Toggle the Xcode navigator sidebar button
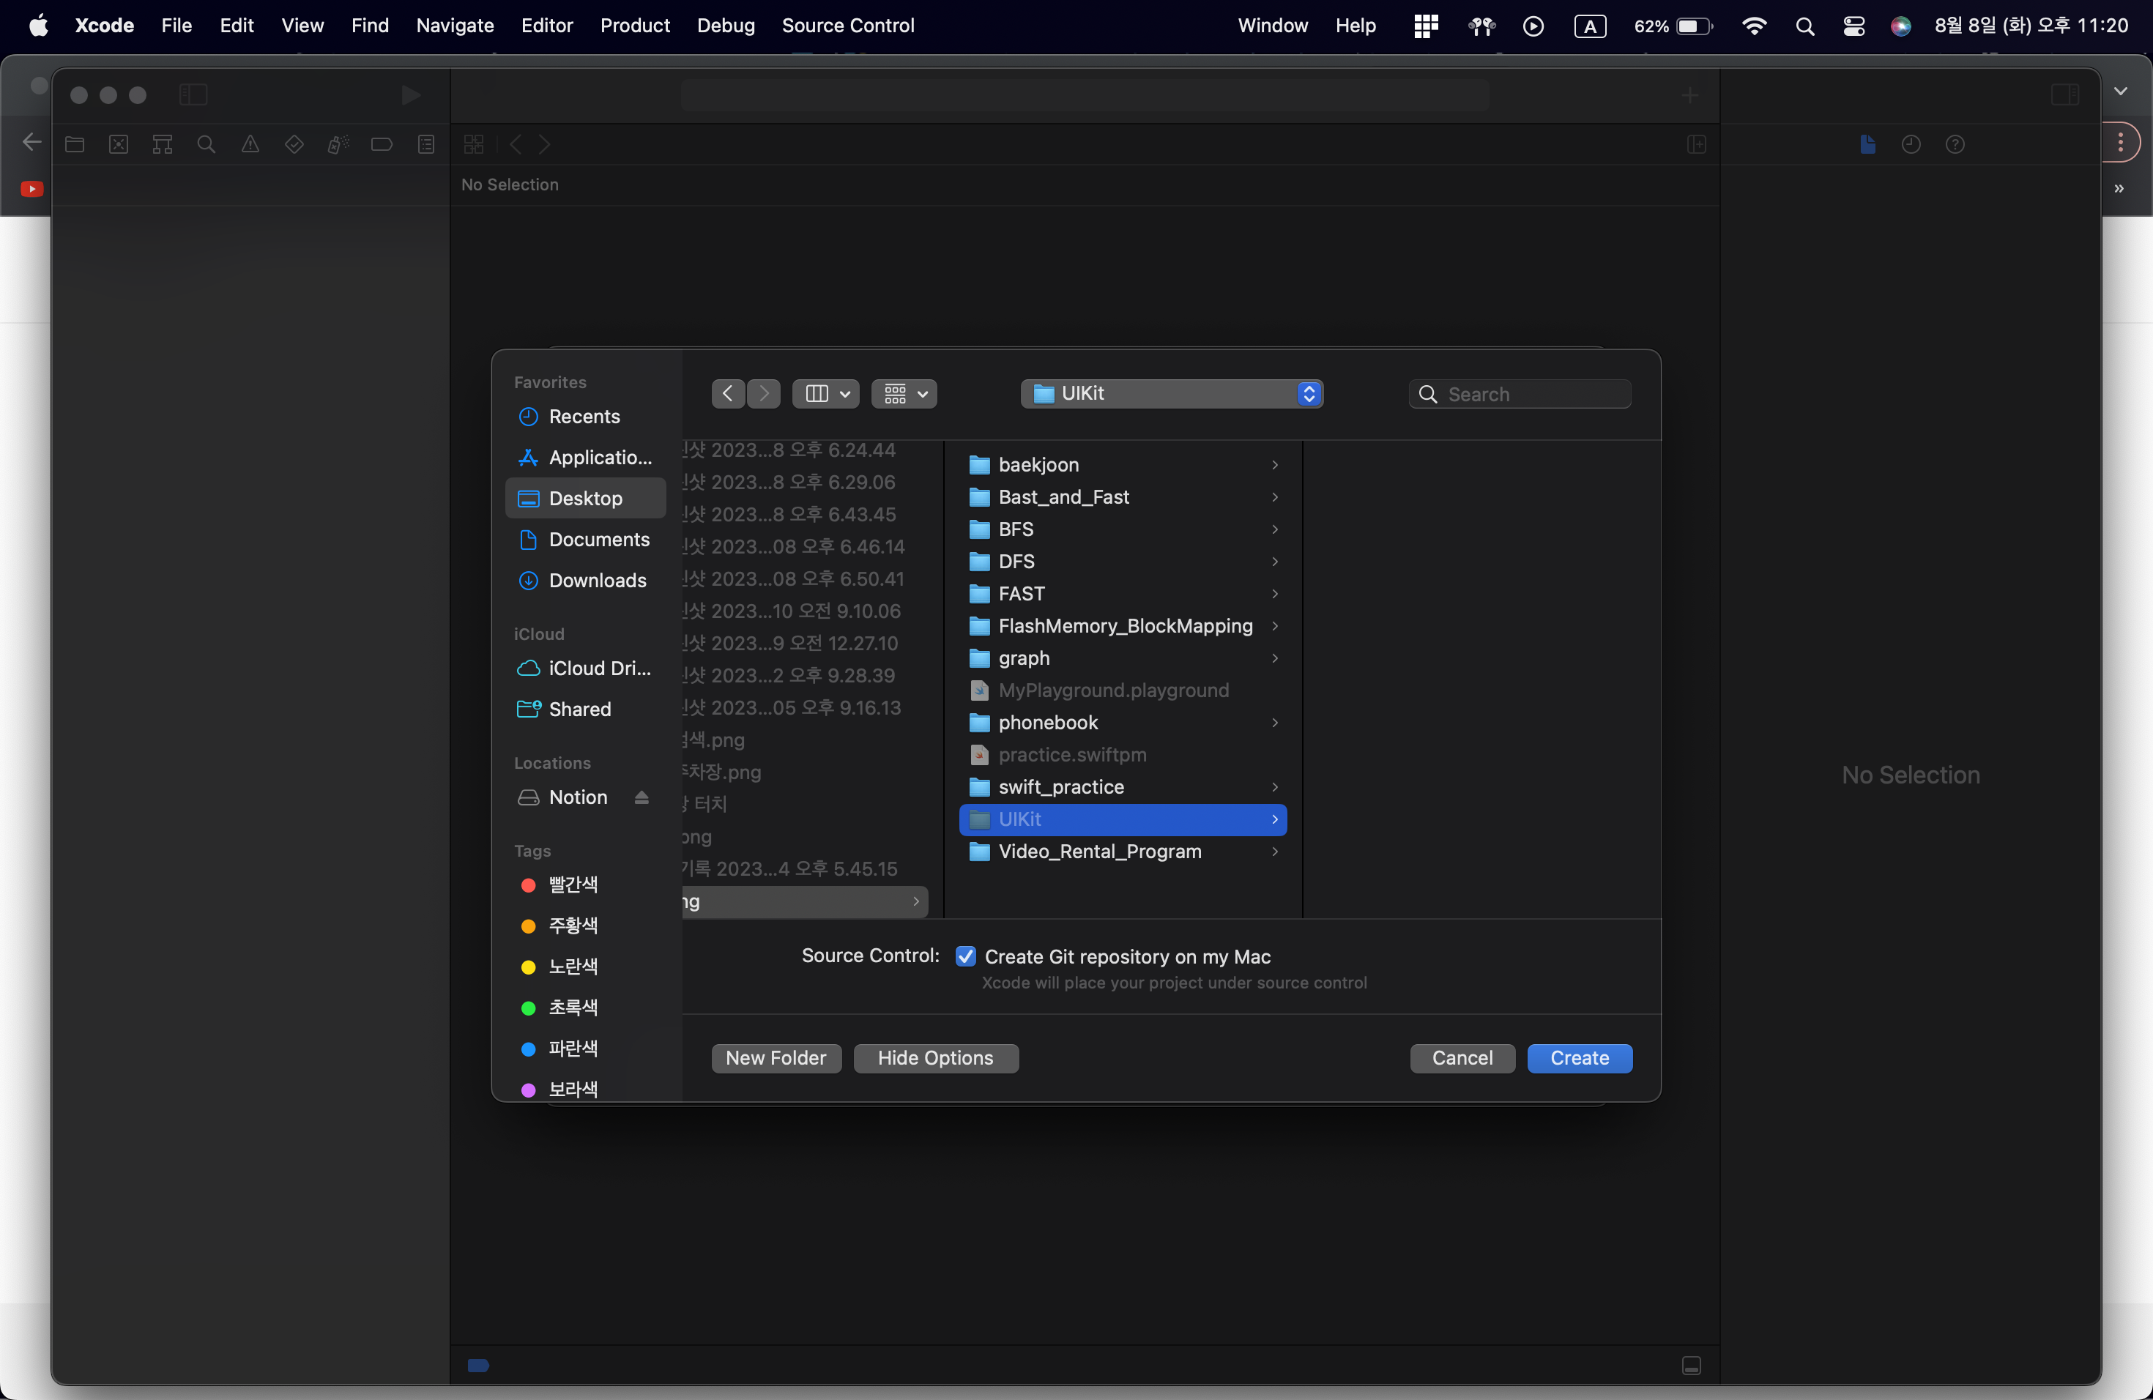Screen dimensions: 2153x1400 click(193, 95)
